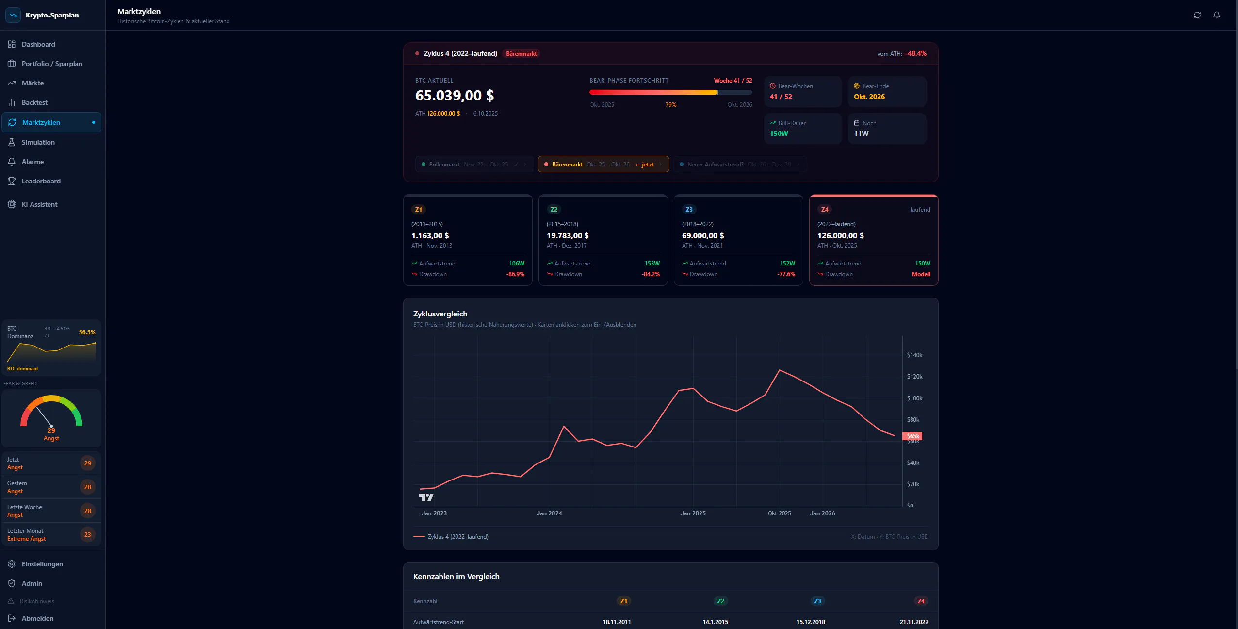Toggle the Z4 laufend cycle card
The width and height of the screenshot is (1238, 629).
[874, 240]
